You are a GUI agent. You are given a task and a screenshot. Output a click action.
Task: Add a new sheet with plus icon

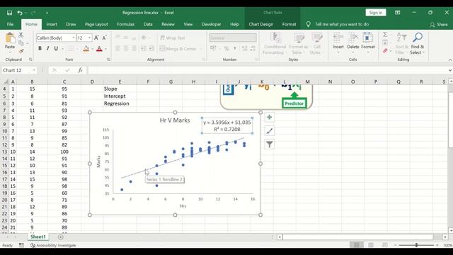coord(60,237)
